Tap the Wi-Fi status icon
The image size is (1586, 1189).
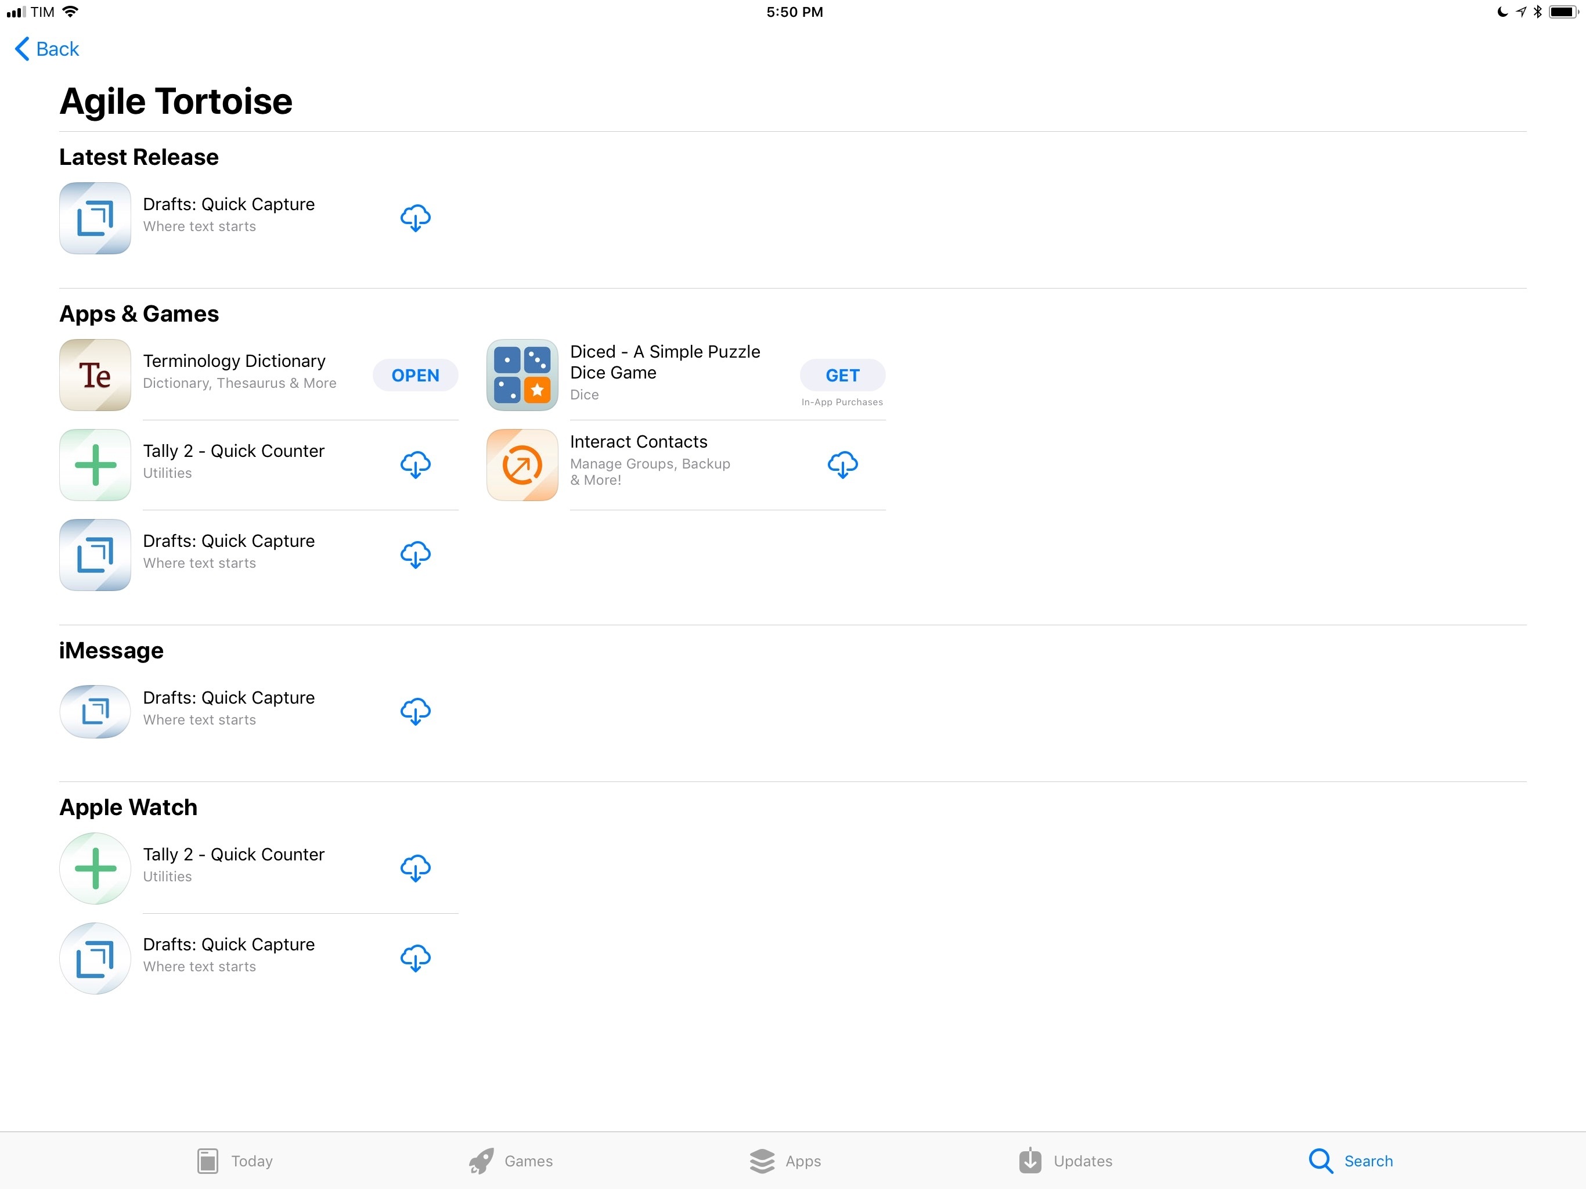click(70, 12)
